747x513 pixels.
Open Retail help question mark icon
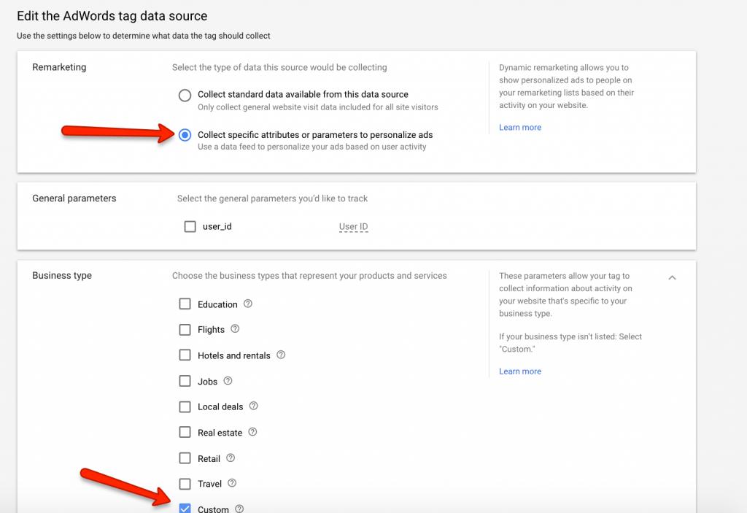(x=231, y=458)
